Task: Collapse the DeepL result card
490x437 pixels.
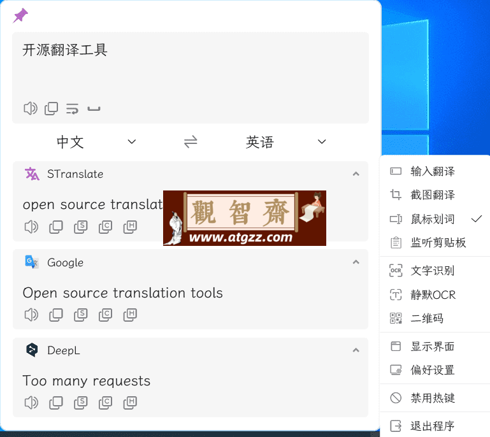Action: click(356, 350)
